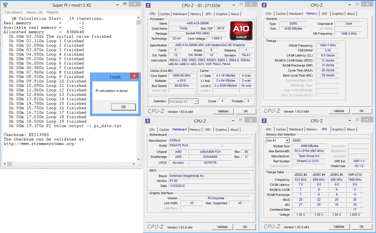
Task: Click the BIOS date value '11/23/2012'
Action: [210, 186]
